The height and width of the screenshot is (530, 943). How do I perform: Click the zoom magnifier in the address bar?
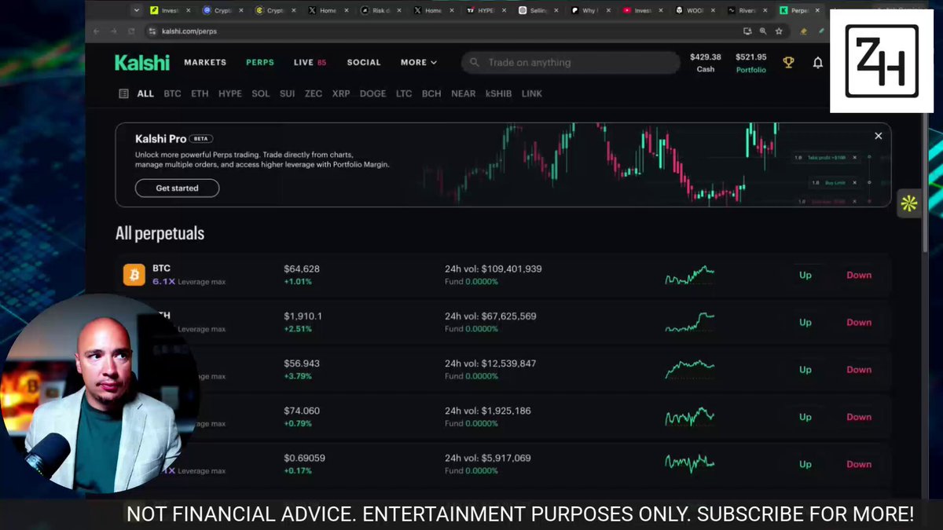pyautogui.click(x=763, y=31)
